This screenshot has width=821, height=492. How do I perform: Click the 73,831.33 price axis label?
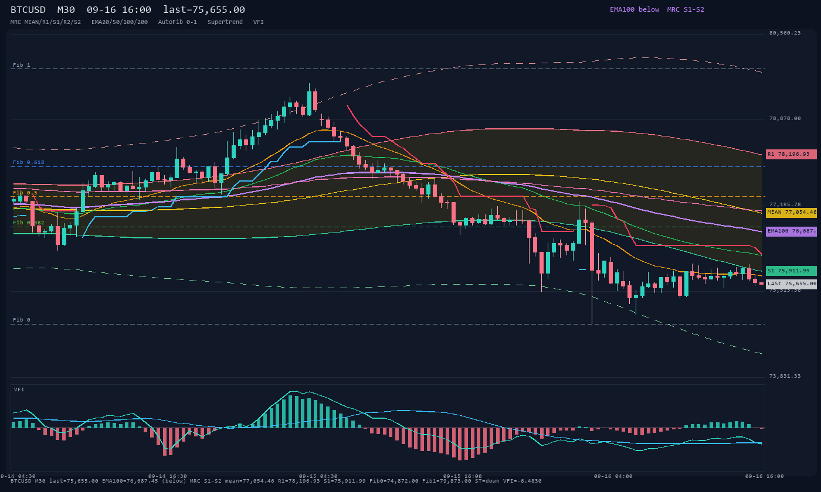pos(785,376)
